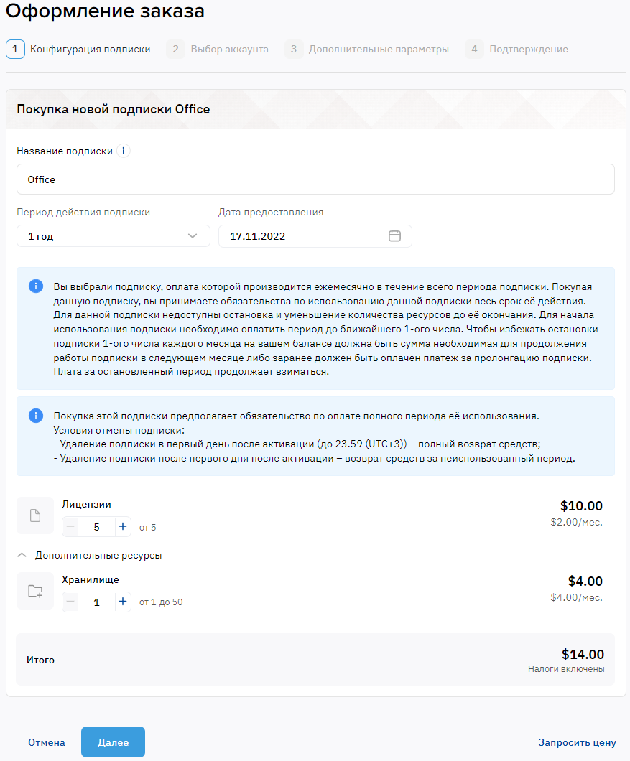
Task: Click the heading Покупка новой подписки Office
Action: [x=114, y=109]
